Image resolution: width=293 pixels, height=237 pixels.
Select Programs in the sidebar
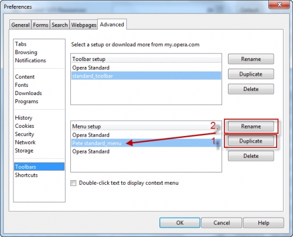coord(39,101)
